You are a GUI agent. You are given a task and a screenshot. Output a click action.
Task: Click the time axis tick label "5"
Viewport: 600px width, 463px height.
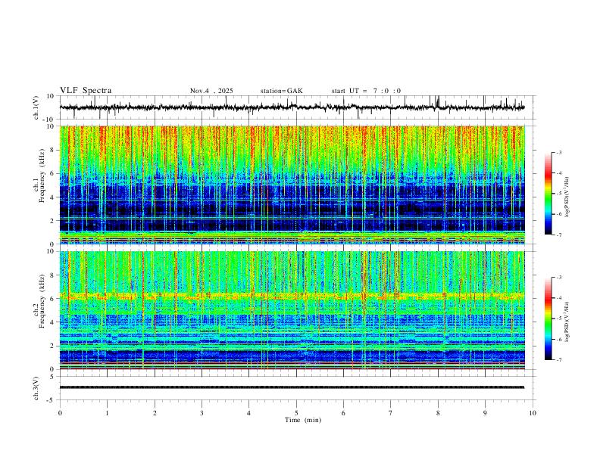296,413
